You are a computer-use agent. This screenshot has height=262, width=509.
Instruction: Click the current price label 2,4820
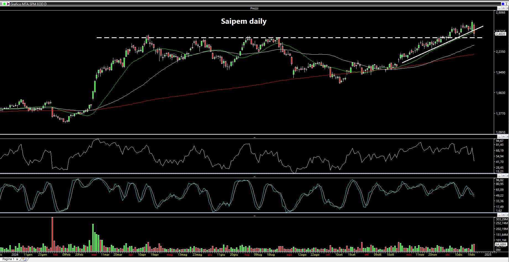tap(501, 34)
